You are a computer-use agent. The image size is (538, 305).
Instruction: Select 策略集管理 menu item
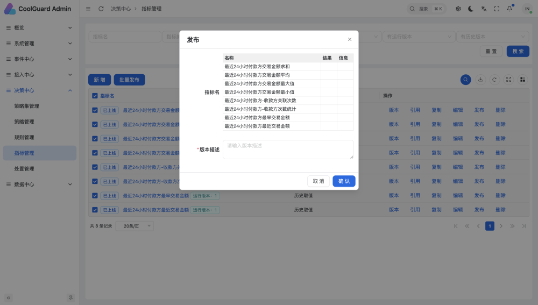26,106
